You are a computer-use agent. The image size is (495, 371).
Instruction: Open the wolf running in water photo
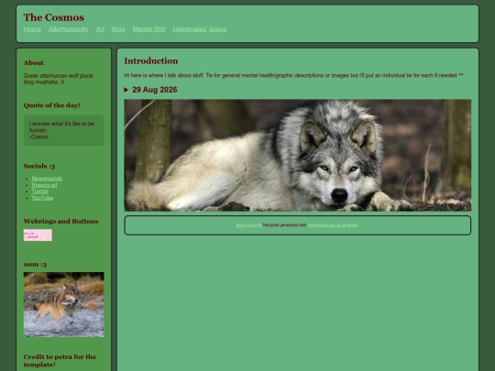point(64,304)
